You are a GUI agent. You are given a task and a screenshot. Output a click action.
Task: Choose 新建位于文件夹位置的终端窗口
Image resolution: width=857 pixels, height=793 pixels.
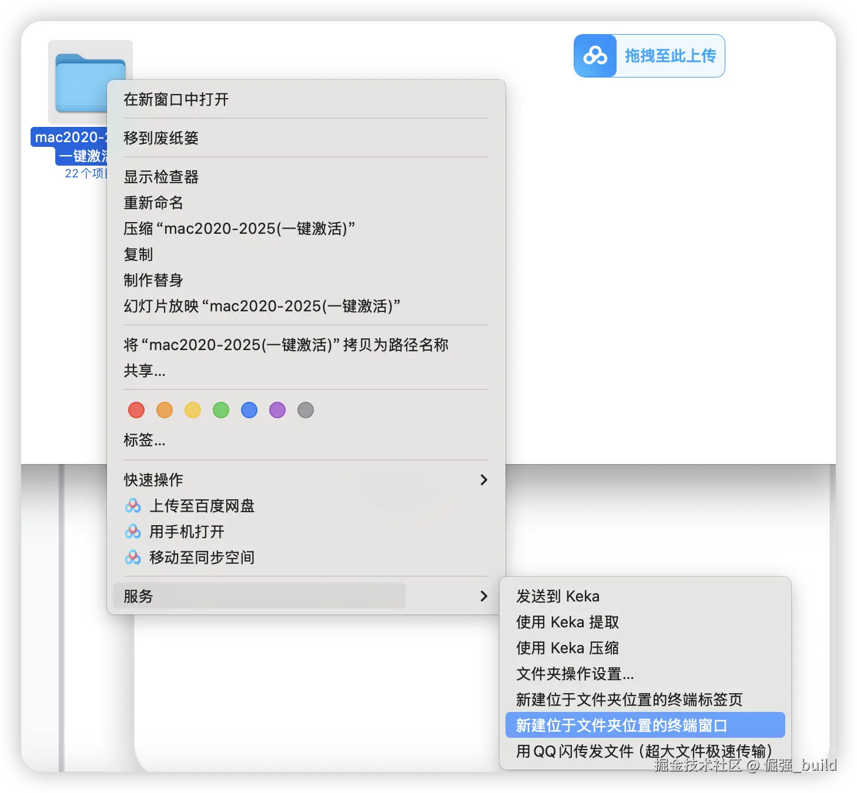645,725
